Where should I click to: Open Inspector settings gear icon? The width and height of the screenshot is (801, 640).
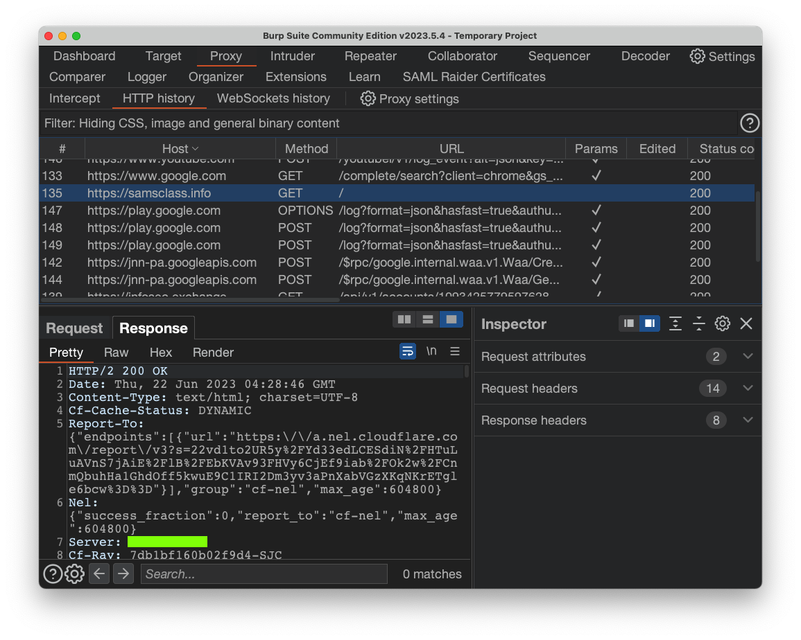point(722,323)
